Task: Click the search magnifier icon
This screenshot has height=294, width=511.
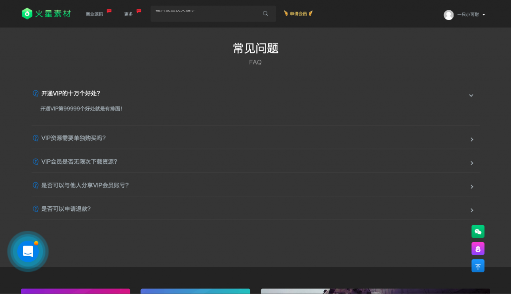Action: 265,14
